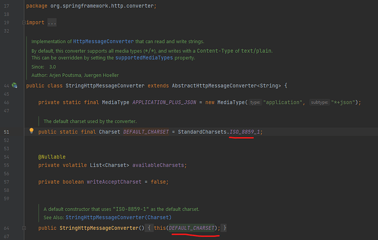Click the class gutter icon on line 44
378x240 pixels.
(14, 85)
